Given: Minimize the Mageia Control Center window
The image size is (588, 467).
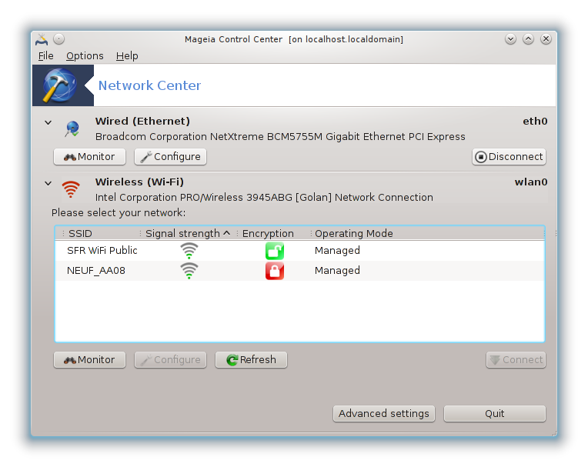Looking at the screenshot, I should [x=510, y=39].
